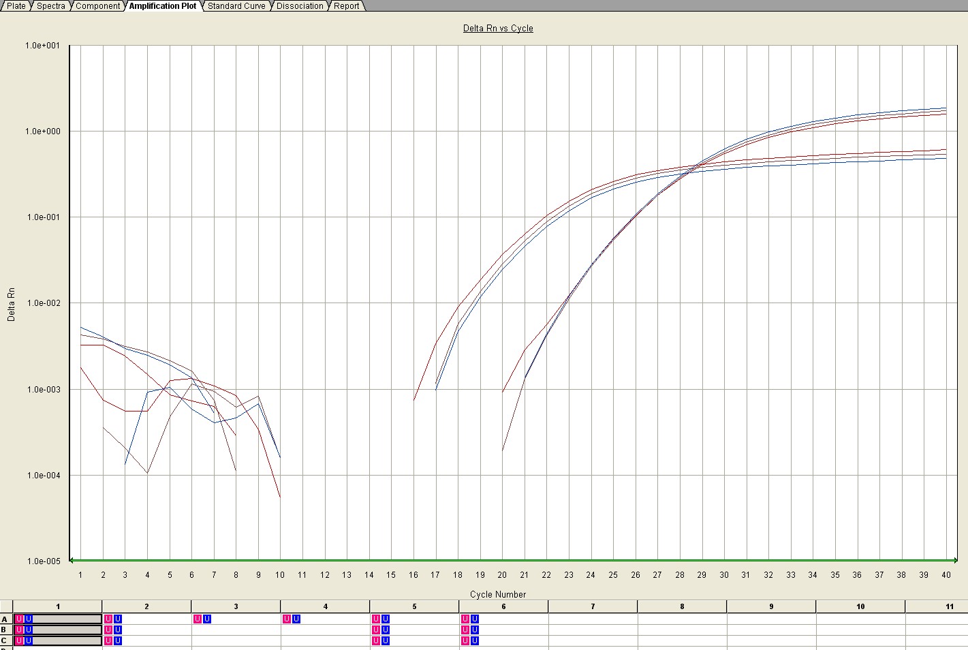Click pink U icon in well A4
Image resolution: width=968 pixels, height=650 pixels.
tap(287, 619)
